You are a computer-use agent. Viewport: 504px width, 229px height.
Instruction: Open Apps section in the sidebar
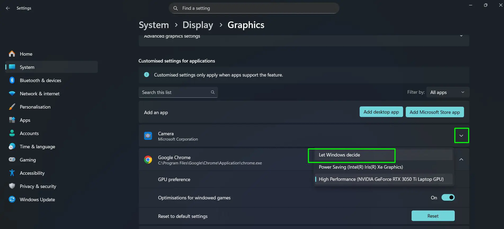(x=52, y=120)
